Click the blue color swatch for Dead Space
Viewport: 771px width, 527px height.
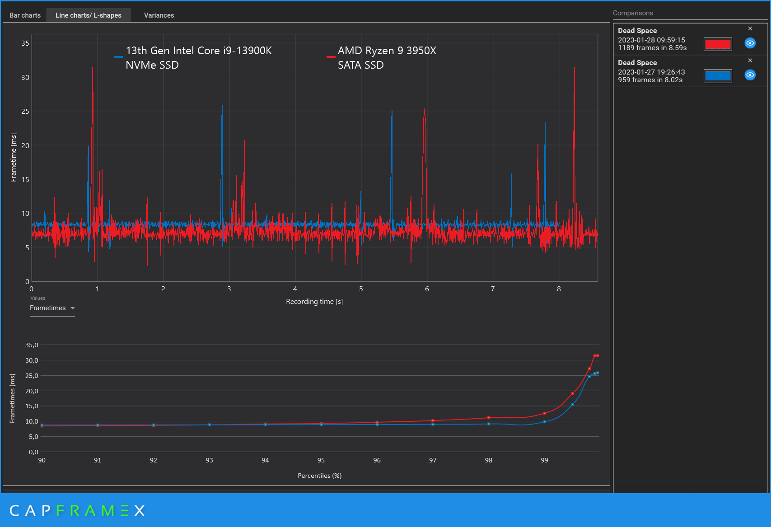click(718, 76)
